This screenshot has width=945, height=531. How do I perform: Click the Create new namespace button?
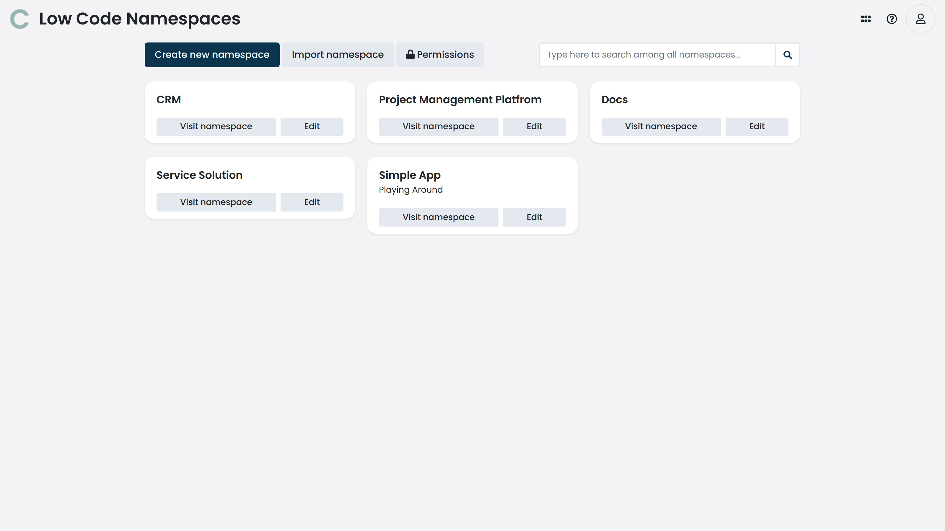pos(212,54)
